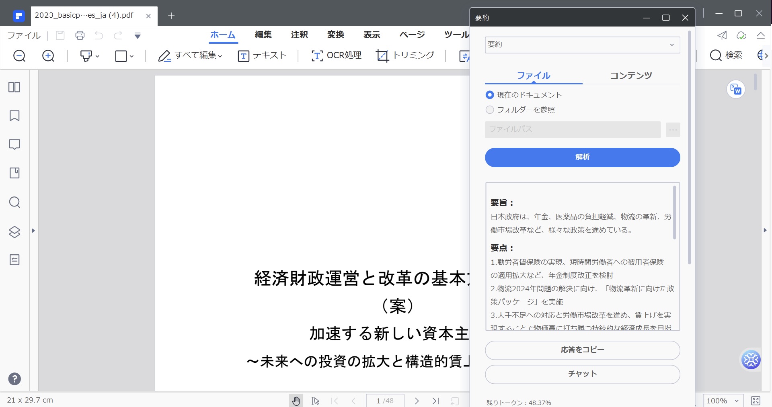This screenshot has height=407, width=772.
Task: Open the form fields panel in sidebar
Action: 14,260
